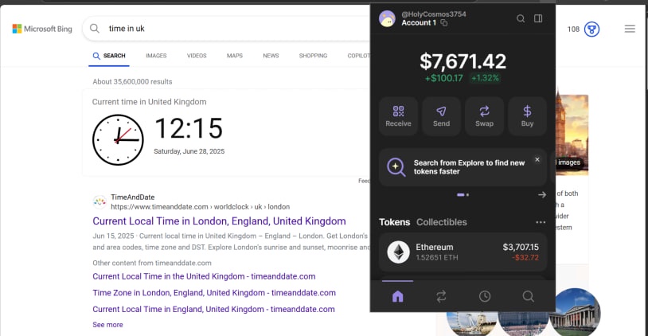This screenshot has height=336, width=648.
Task: Switch to the Collectibles tab
Action: (441, 222)
